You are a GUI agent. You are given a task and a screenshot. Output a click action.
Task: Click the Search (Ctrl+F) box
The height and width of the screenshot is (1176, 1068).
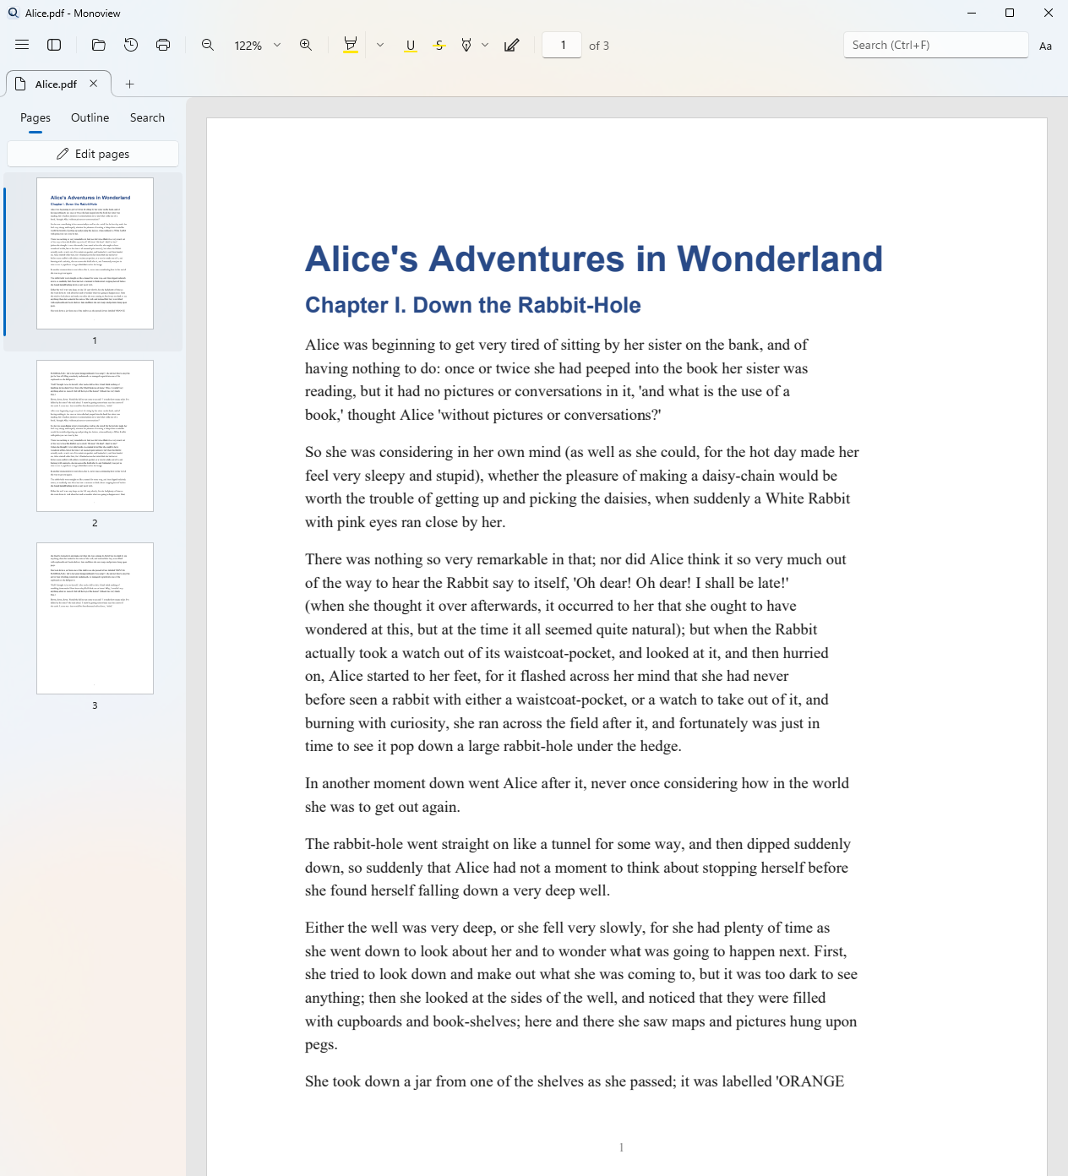935,45
